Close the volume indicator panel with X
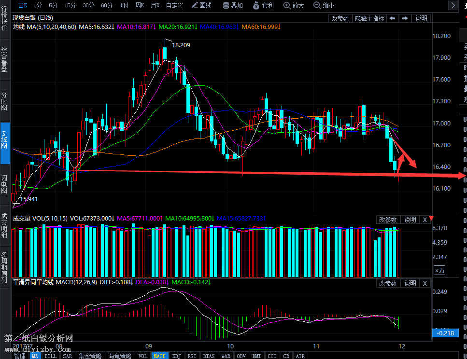 click(425, 220)
